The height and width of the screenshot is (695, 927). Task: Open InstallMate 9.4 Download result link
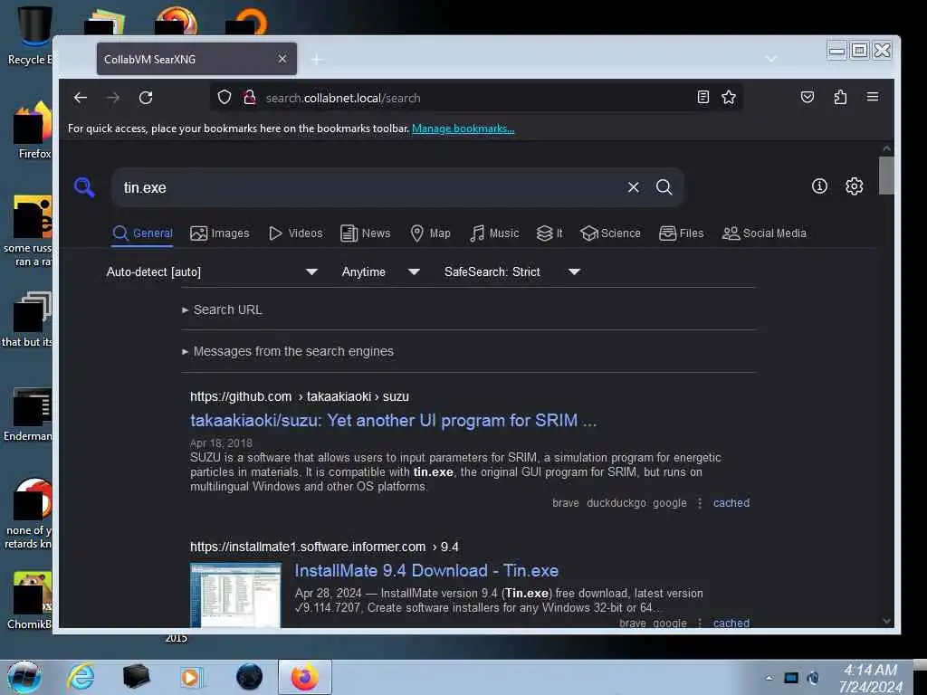click(x=426, y=570)
